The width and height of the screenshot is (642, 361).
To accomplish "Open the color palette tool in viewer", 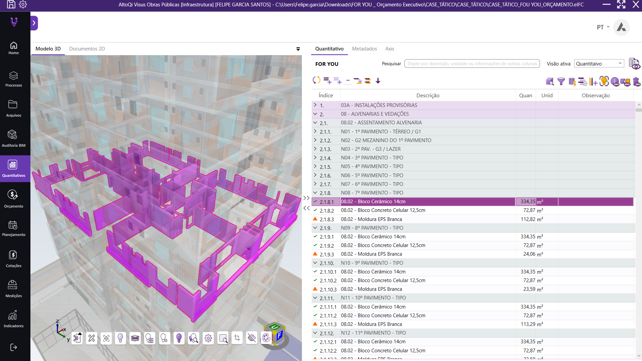I will (x=266, y=338).
